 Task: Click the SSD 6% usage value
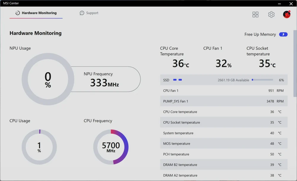pos(281,80)
